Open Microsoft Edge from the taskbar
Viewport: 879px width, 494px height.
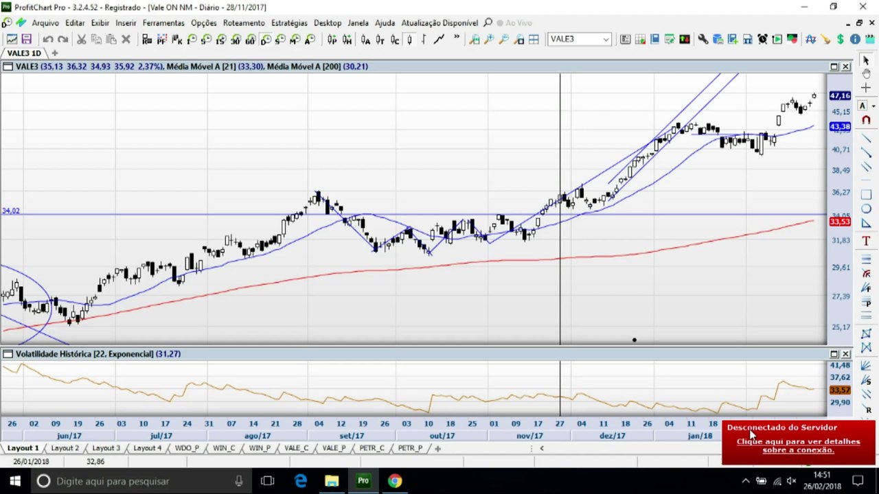301,481
